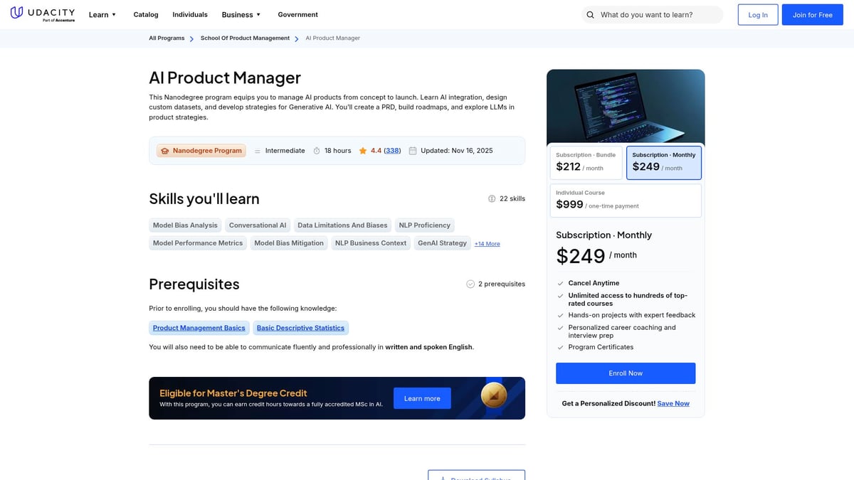Open the Catalog nav item

tap(146, 14)
